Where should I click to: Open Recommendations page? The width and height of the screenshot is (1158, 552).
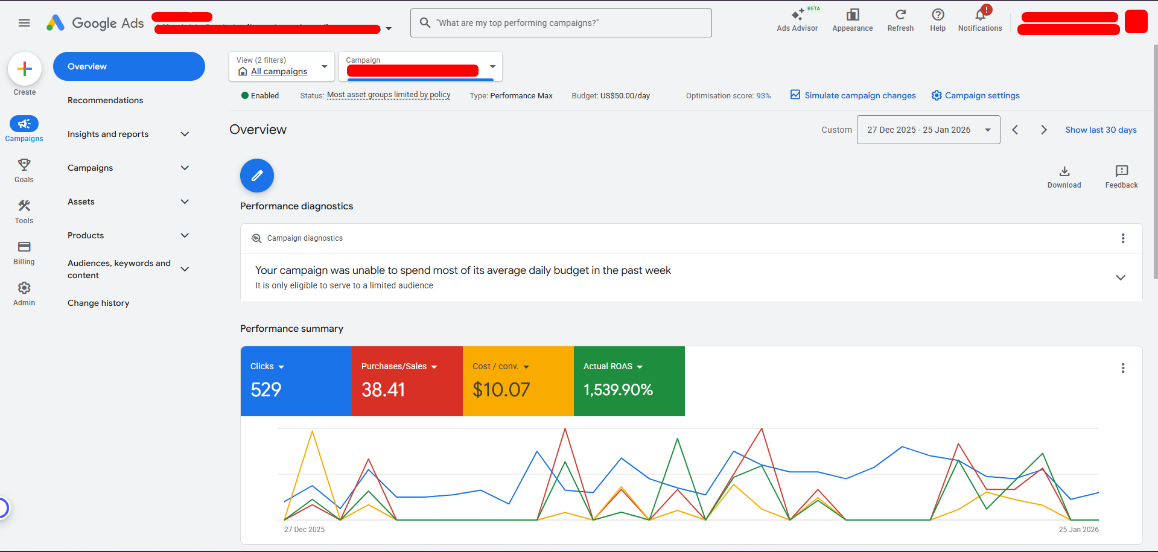tap(105, 100)
